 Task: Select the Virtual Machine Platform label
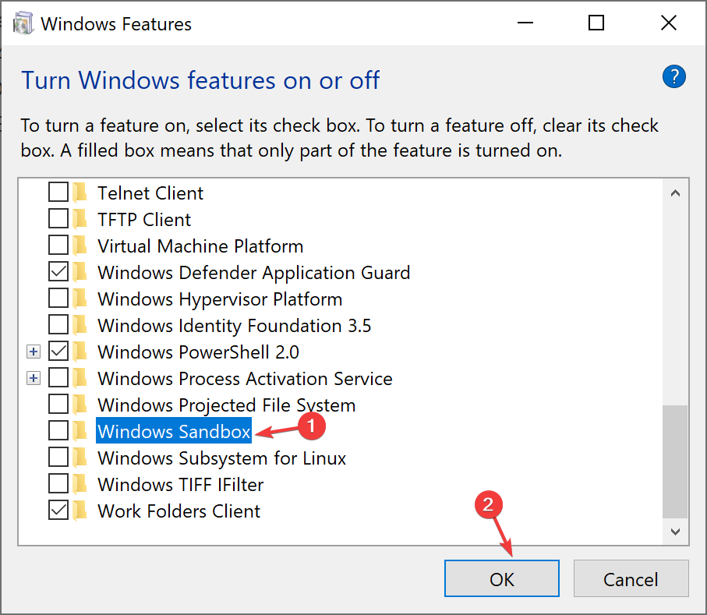coord(200,246)
